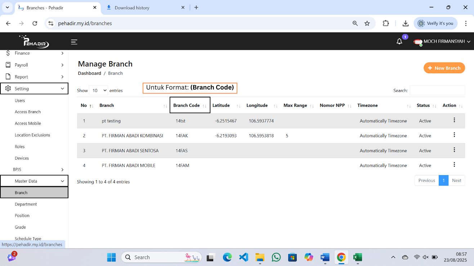Reload the page

[35, 23]
